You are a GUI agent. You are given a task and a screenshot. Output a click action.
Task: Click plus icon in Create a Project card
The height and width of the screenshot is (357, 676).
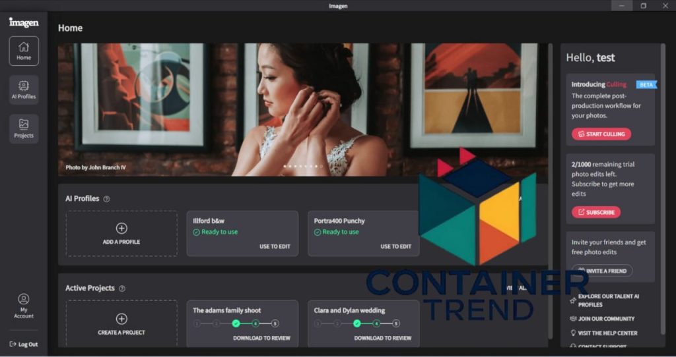[x=121, y=319]
